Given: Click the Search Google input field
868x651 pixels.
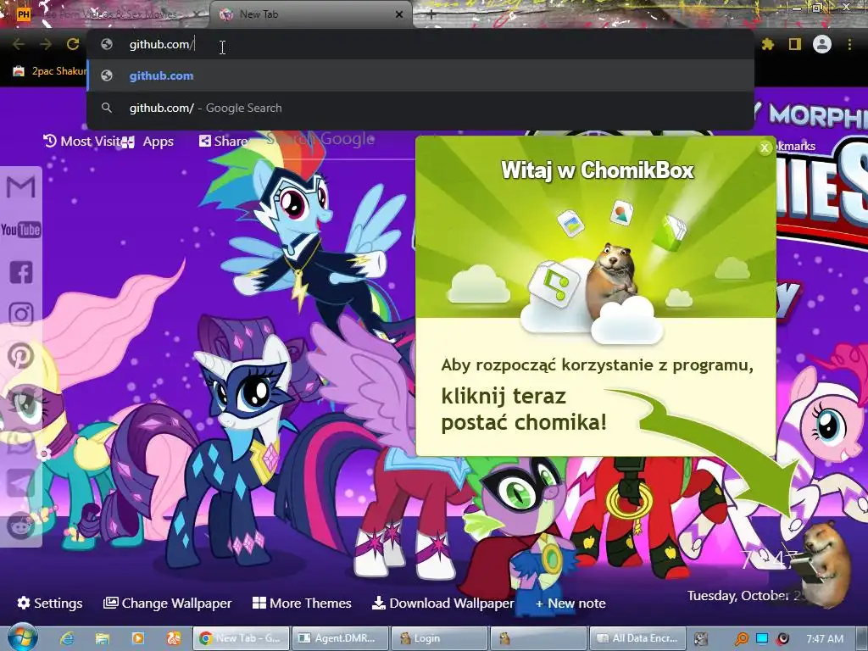Looking at the screenshot, I should click(x=341, y=140).
